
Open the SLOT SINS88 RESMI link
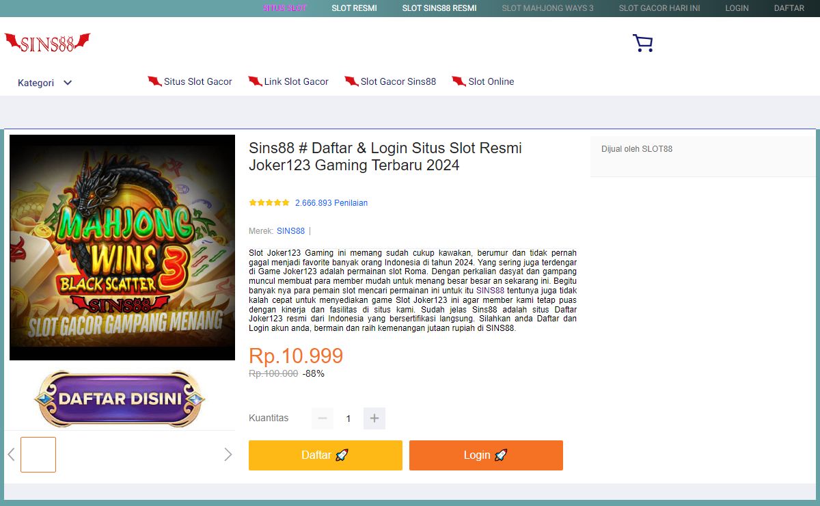tap(439, 8)
